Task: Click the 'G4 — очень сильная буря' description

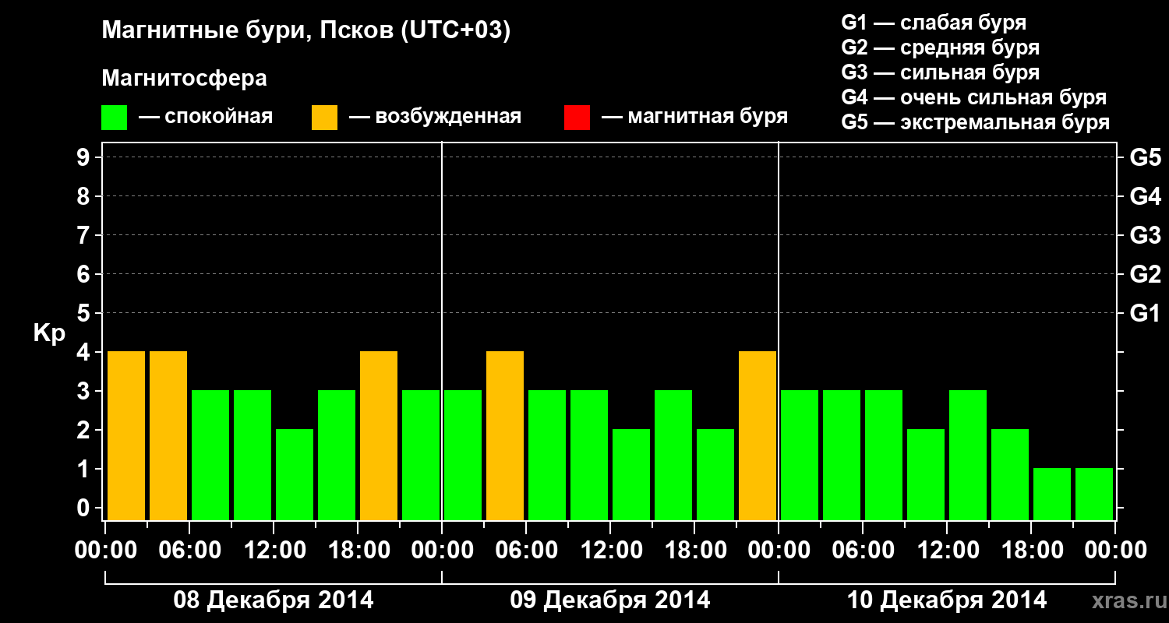Action: coord(974,97)
